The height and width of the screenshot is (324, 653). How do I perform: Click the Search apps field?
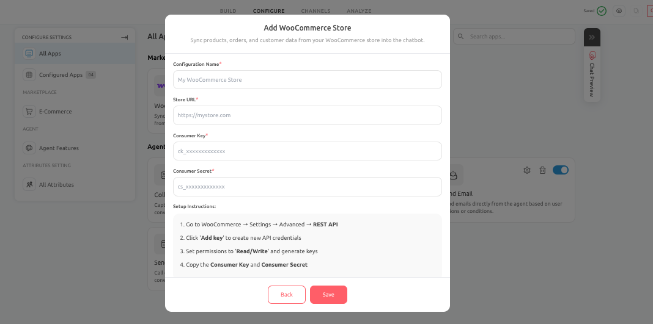point(514,37)
